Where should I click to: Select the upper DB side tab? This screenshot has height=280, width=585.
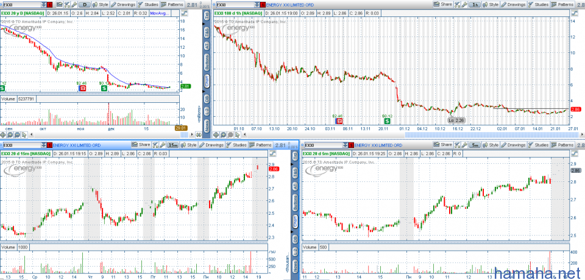[207, 99]
